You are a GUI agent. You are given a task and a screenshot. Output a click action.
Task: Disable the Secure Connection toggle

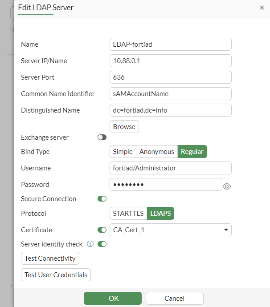pos(102,199)
